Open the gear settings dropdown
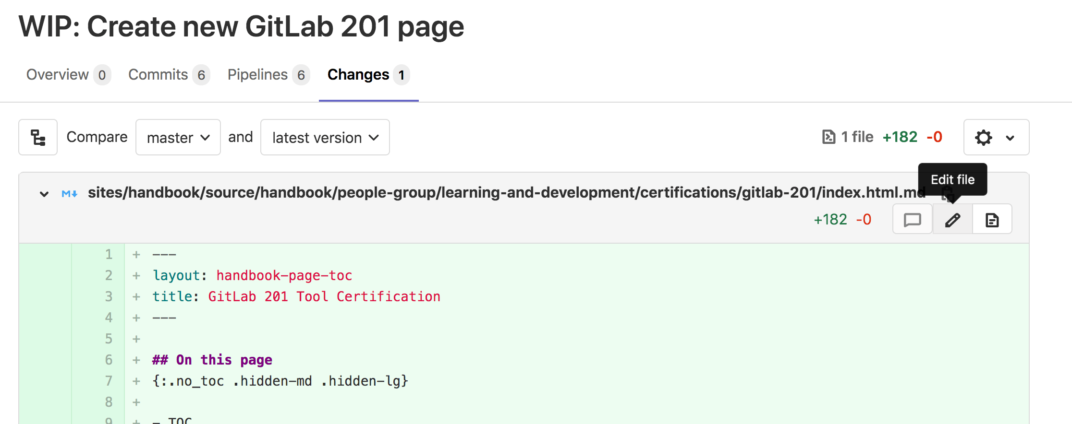This screenshot has height=424, width=1072. coord(996,137)
